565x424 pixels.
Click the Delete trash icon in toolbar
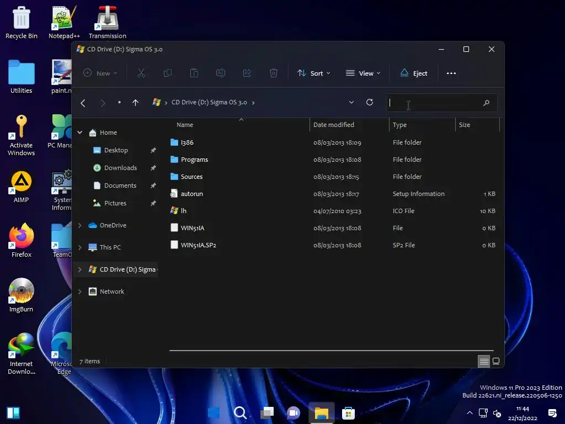click(274, 73)
